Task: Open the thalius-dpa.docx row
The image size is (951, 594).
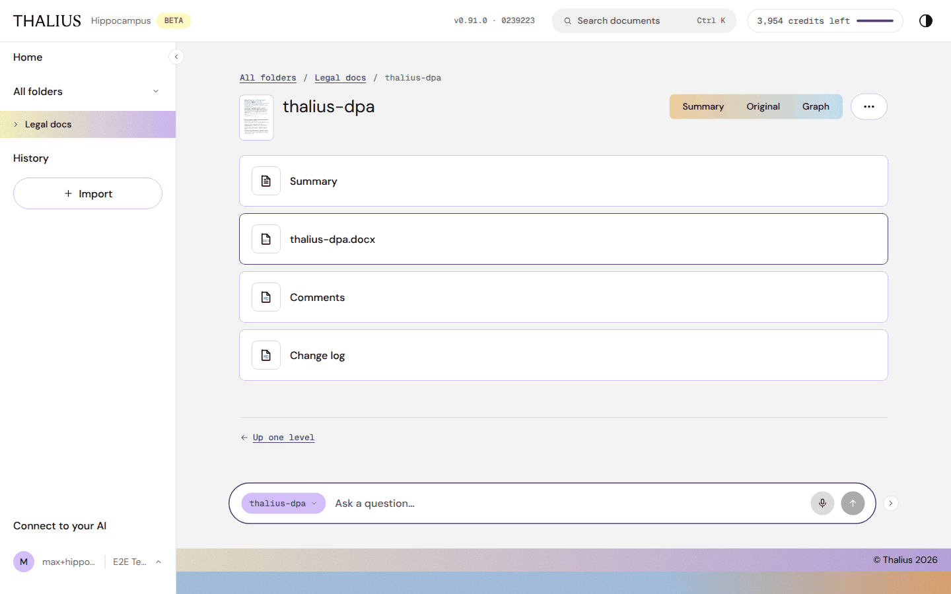Action: [x=563, y=239]
